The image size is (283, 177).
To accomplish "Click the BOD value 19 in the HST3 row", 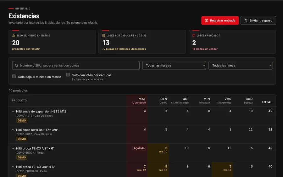I will point(251,111).
